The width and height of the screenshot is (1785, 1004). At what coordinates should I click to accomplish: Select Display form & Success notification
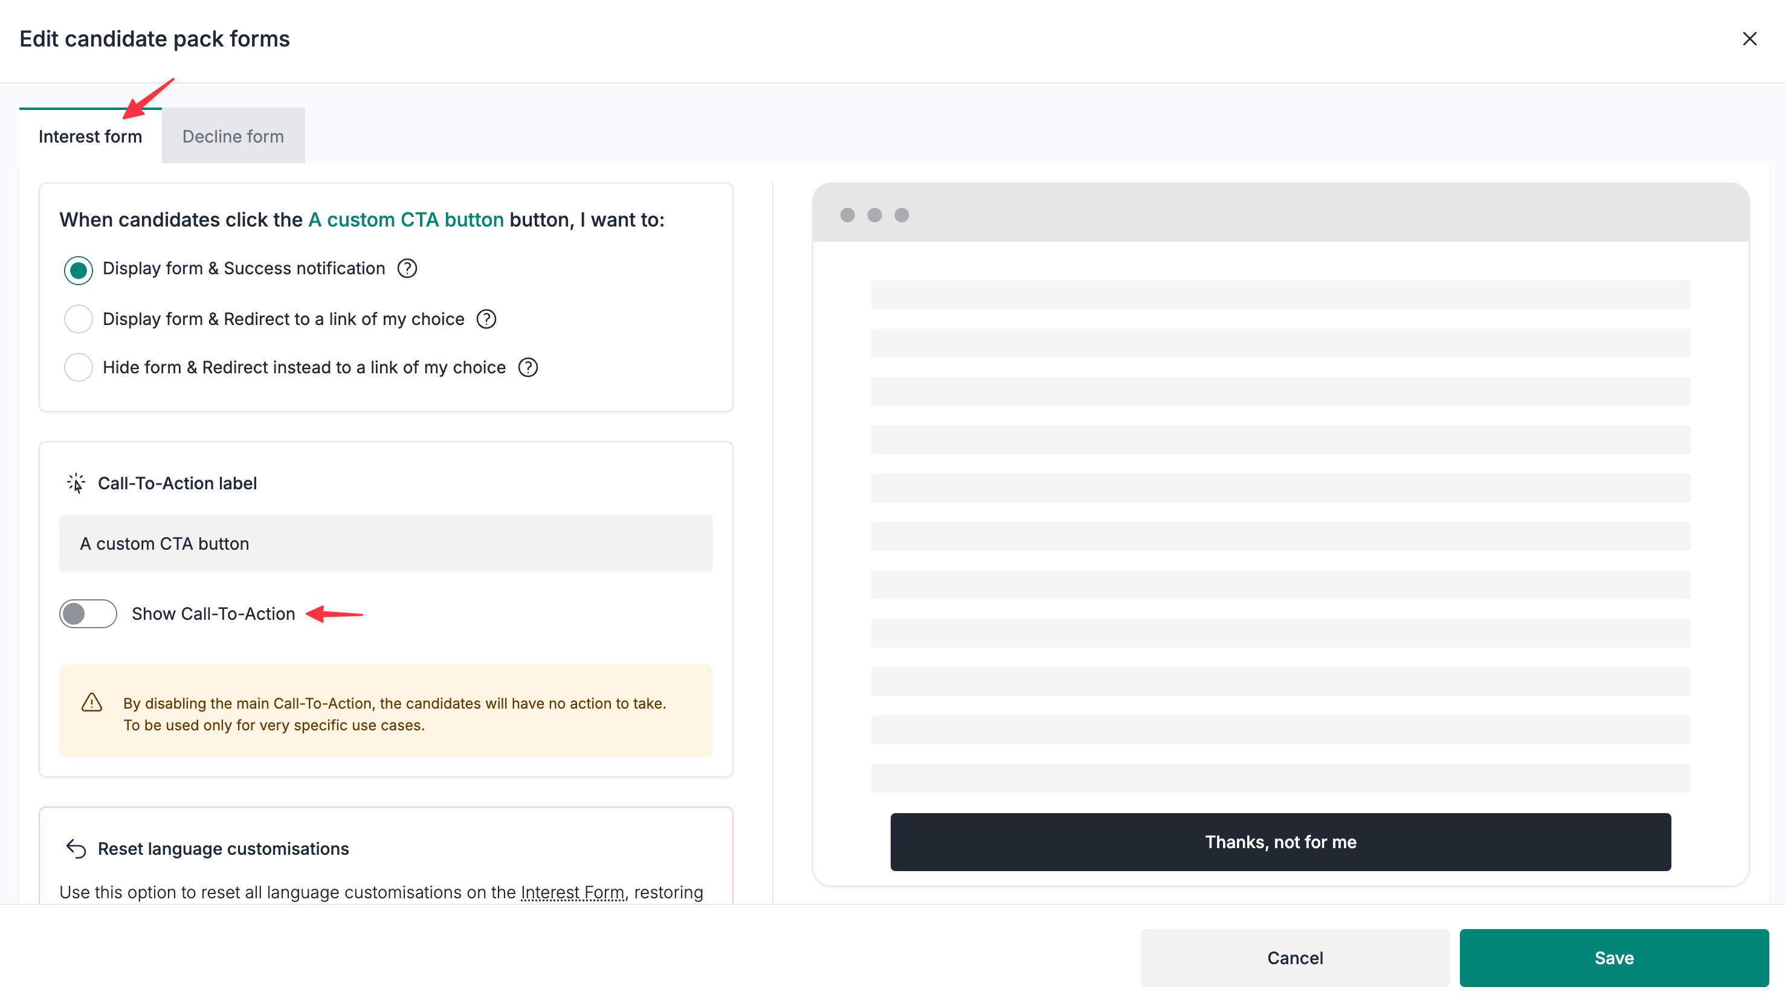79,269
